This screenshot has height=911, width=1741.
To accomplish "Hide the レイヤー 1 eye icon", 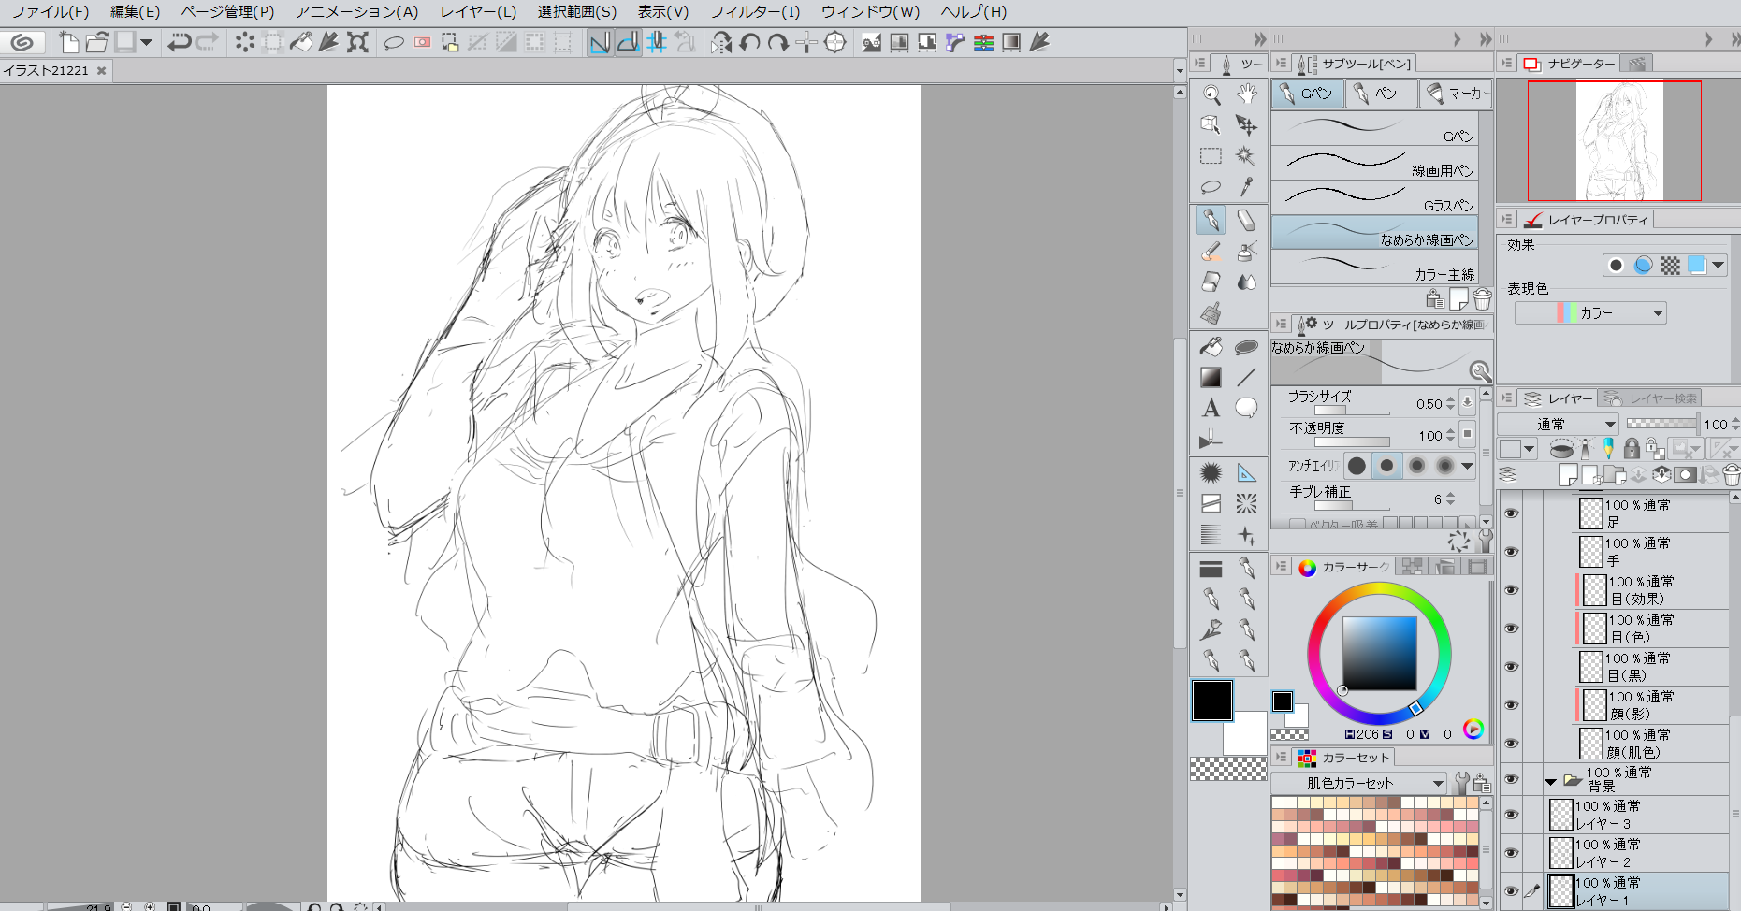I will (1511, 891).
